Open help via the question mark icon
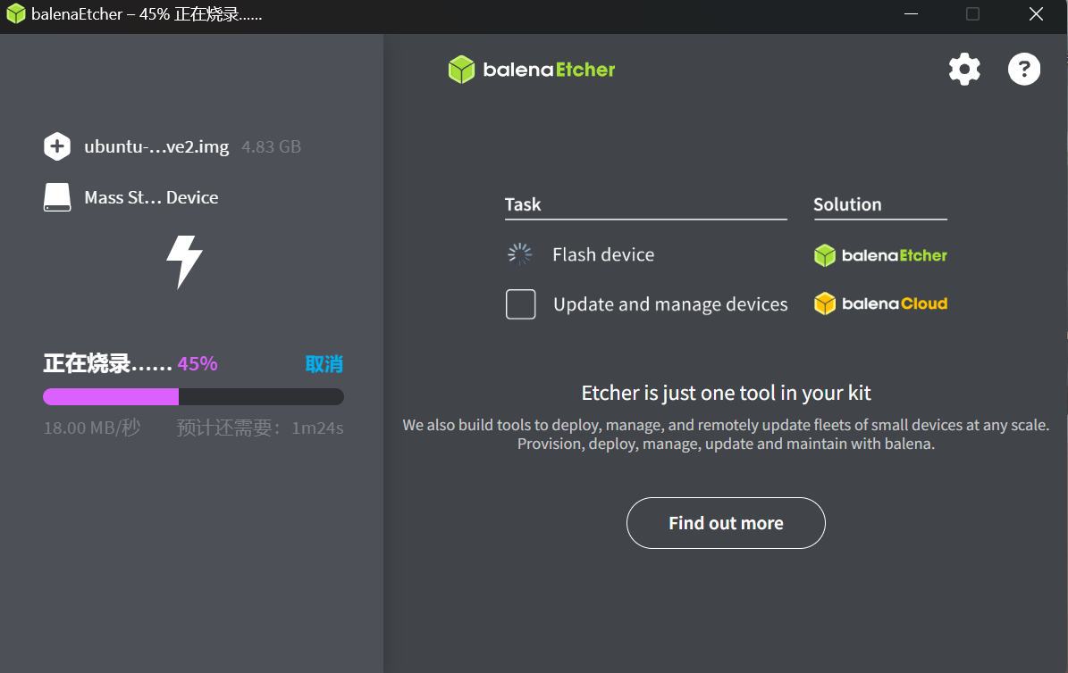This screenshot has height=673, width=1068. pos(1023,70)
